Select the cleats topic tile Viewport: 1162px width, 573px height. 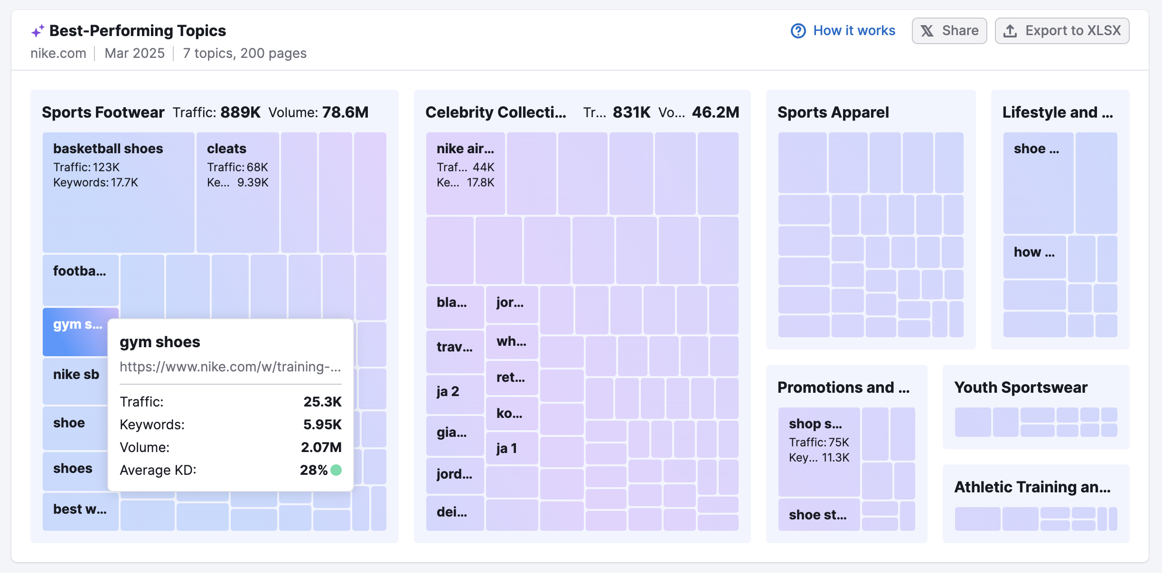pyautogui.click(x=237, y=192)
